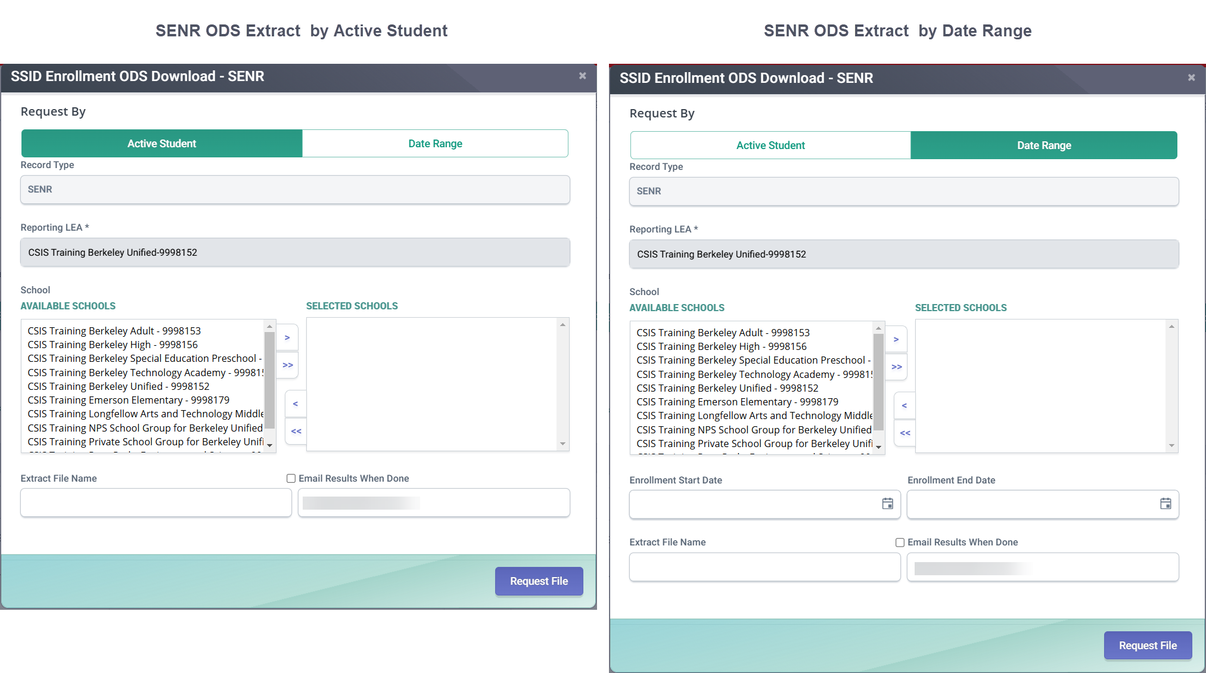The width and height of the screenshot is (1206, 673).
Task: Click Request File in the Active Student dialog
Action: [x=538, y=581]
